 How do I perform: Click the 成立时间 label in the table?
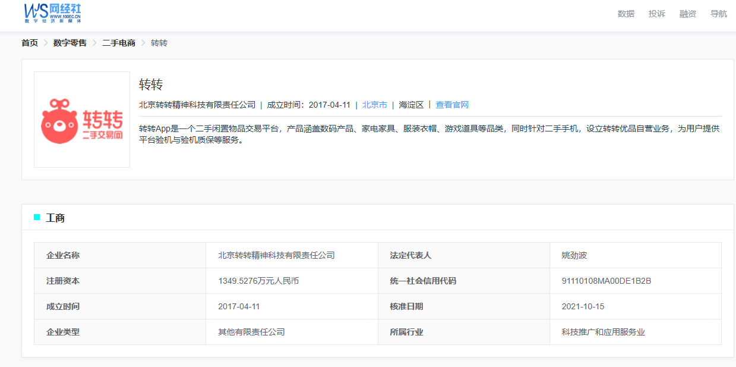click(x=63, y=306)
